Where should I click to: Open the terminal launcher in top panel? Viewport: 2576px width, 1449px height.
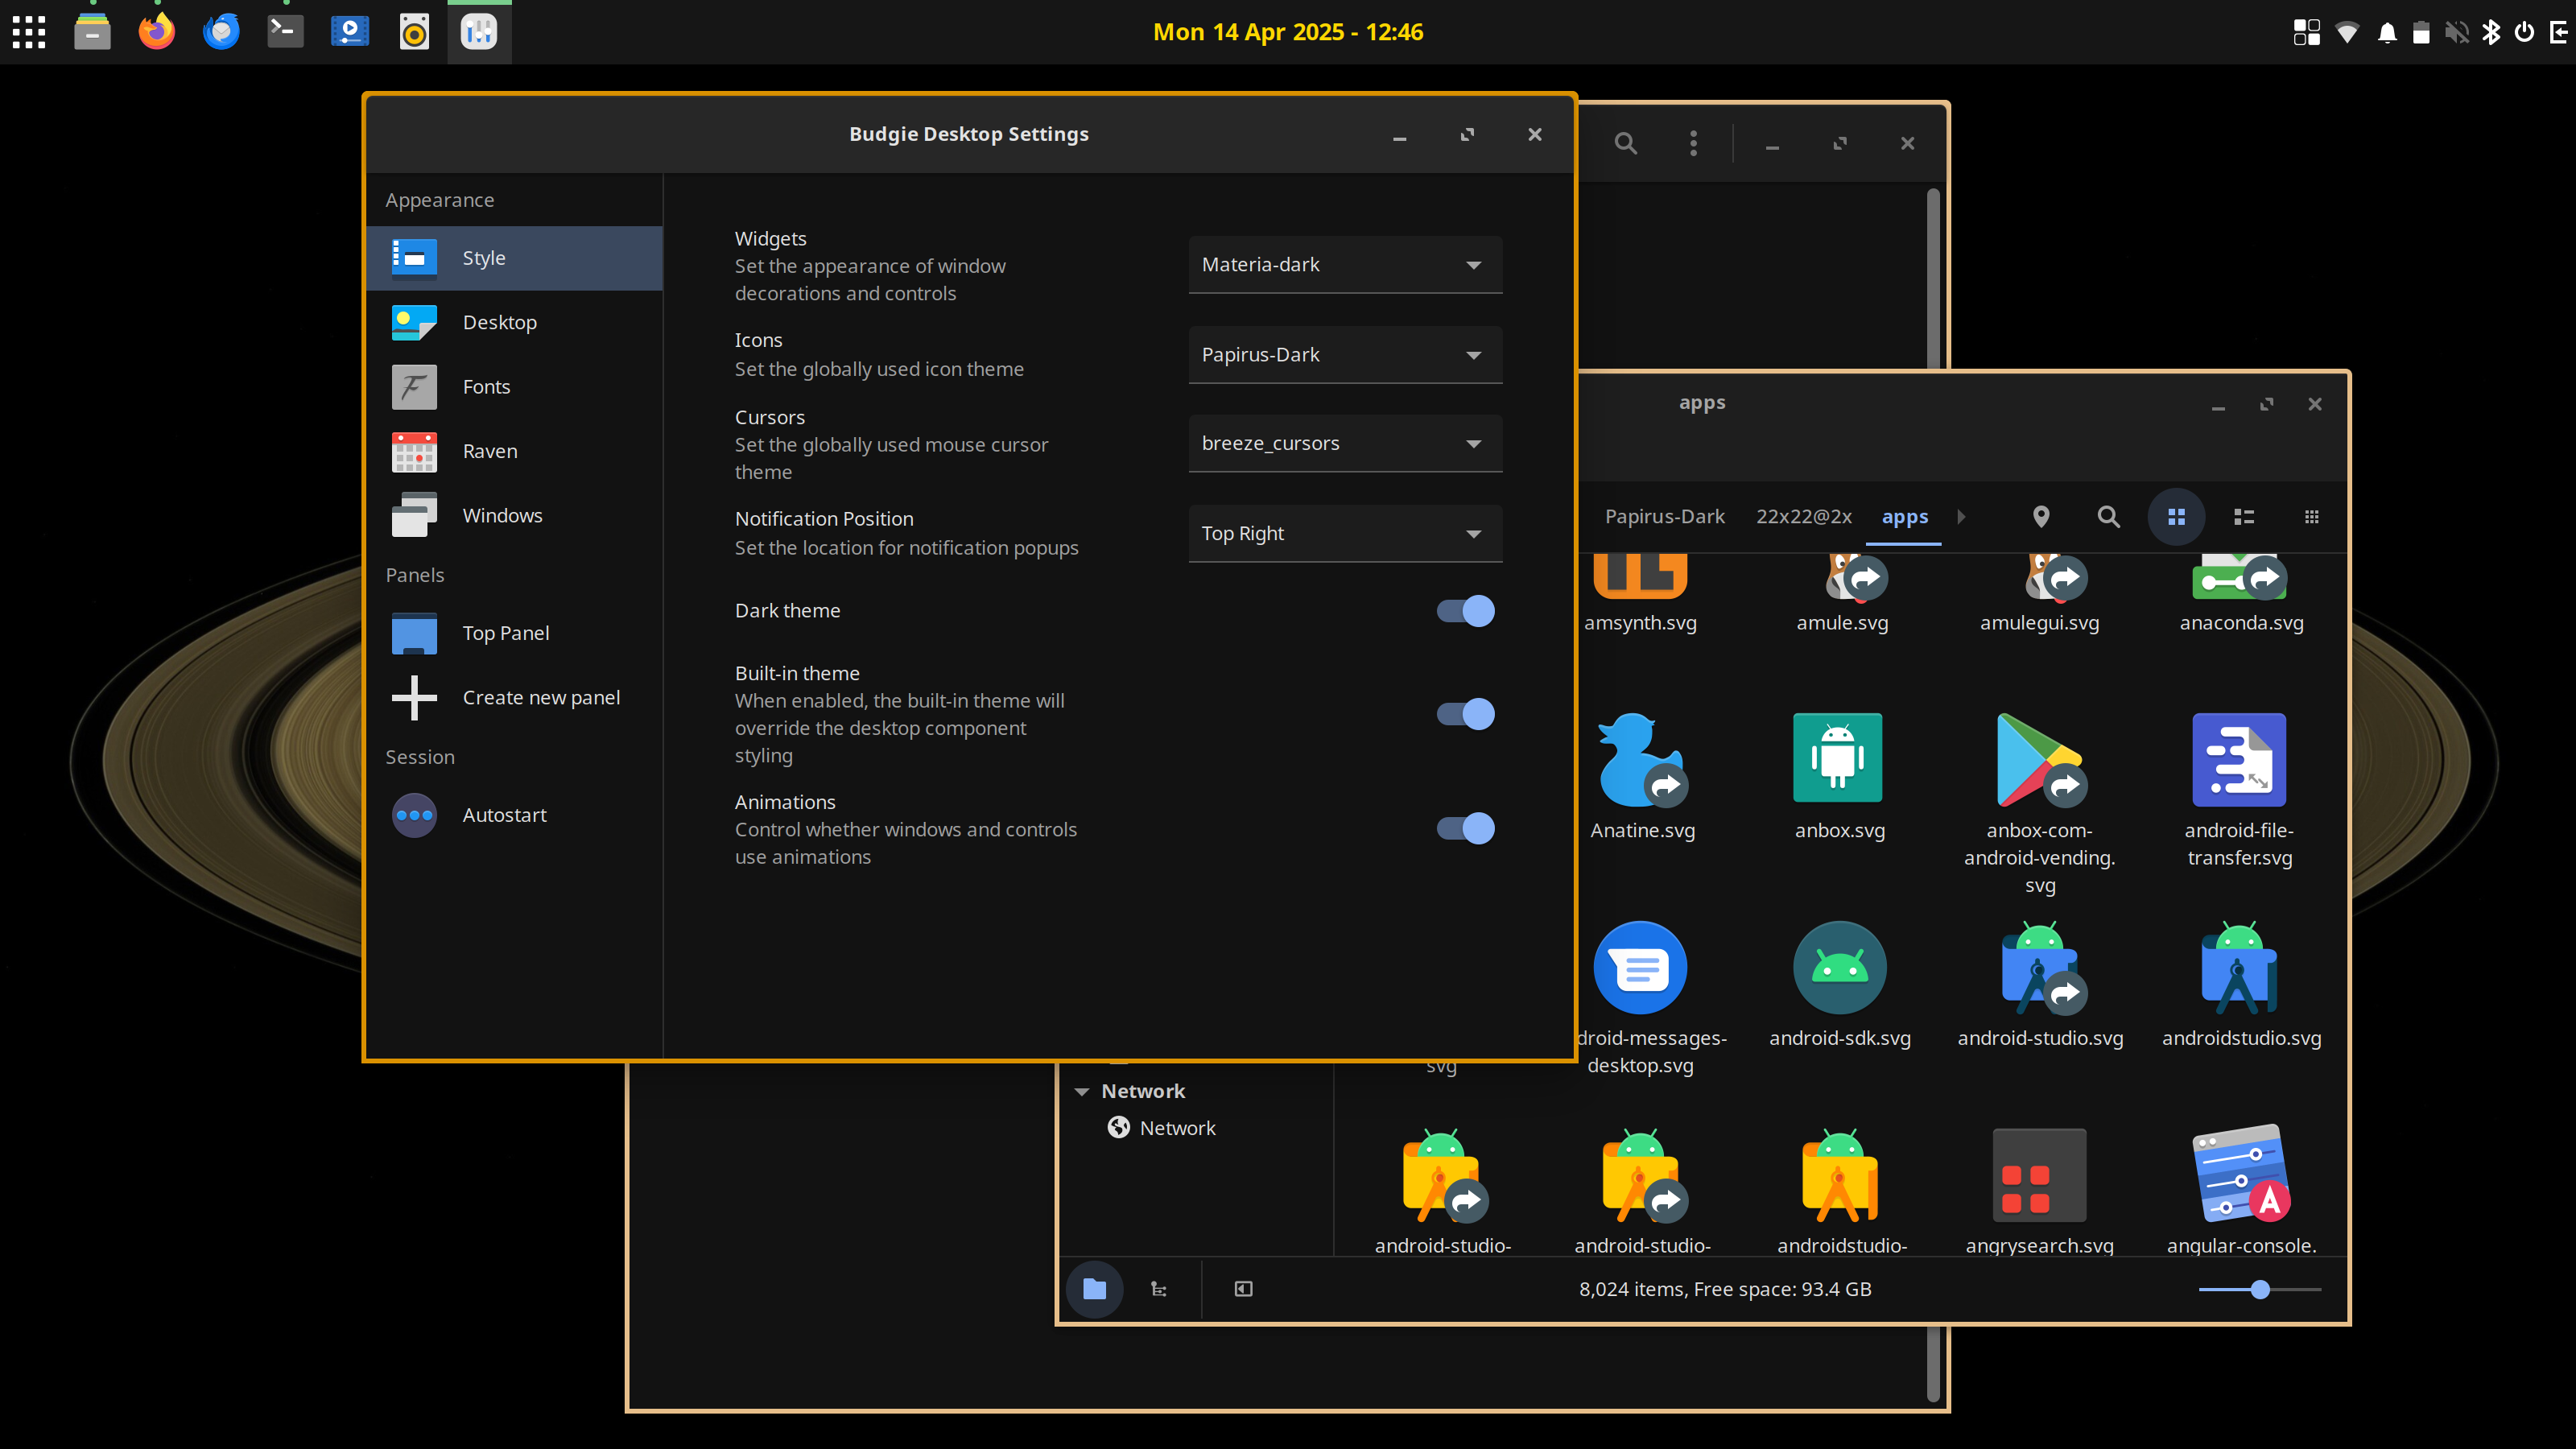(285, 32)
